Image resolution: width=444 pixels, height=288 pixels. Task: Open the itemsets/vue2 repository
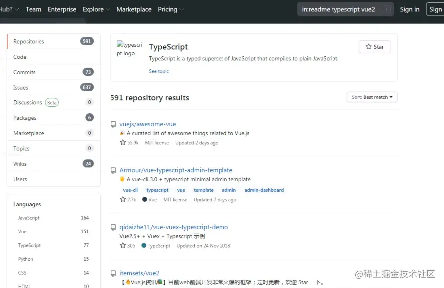[139, 273]
